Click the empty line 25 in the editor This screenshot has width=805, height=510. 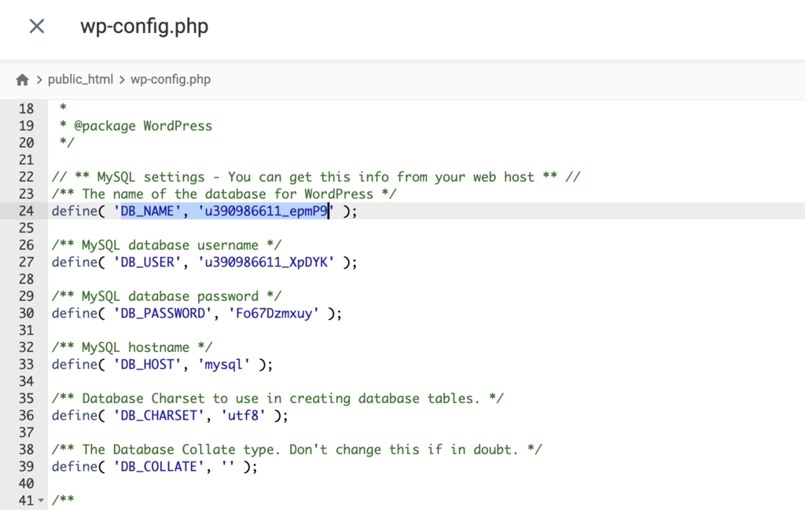pos(157,228)
